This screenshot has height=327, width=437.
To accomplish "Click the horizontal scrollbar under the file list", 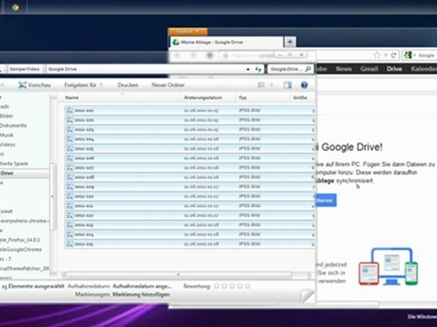I will click(178, 275).
